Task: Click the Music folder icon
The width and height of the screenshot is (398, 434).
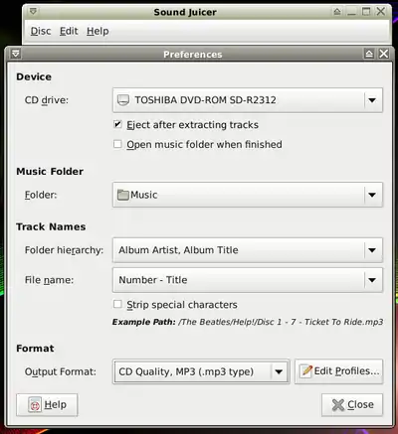Action: 123,195
